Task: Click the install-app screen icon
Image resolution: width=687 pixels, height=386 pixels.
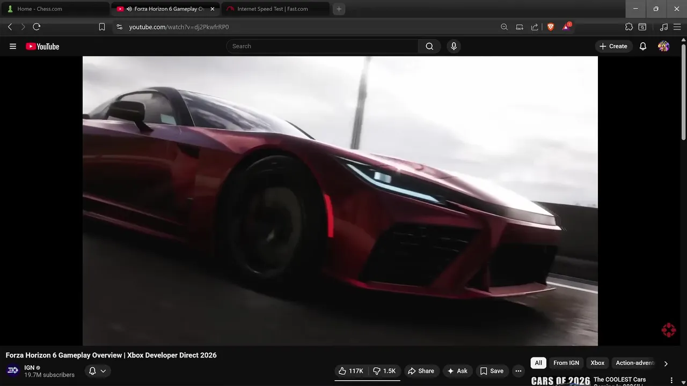Action: (520, 27)
